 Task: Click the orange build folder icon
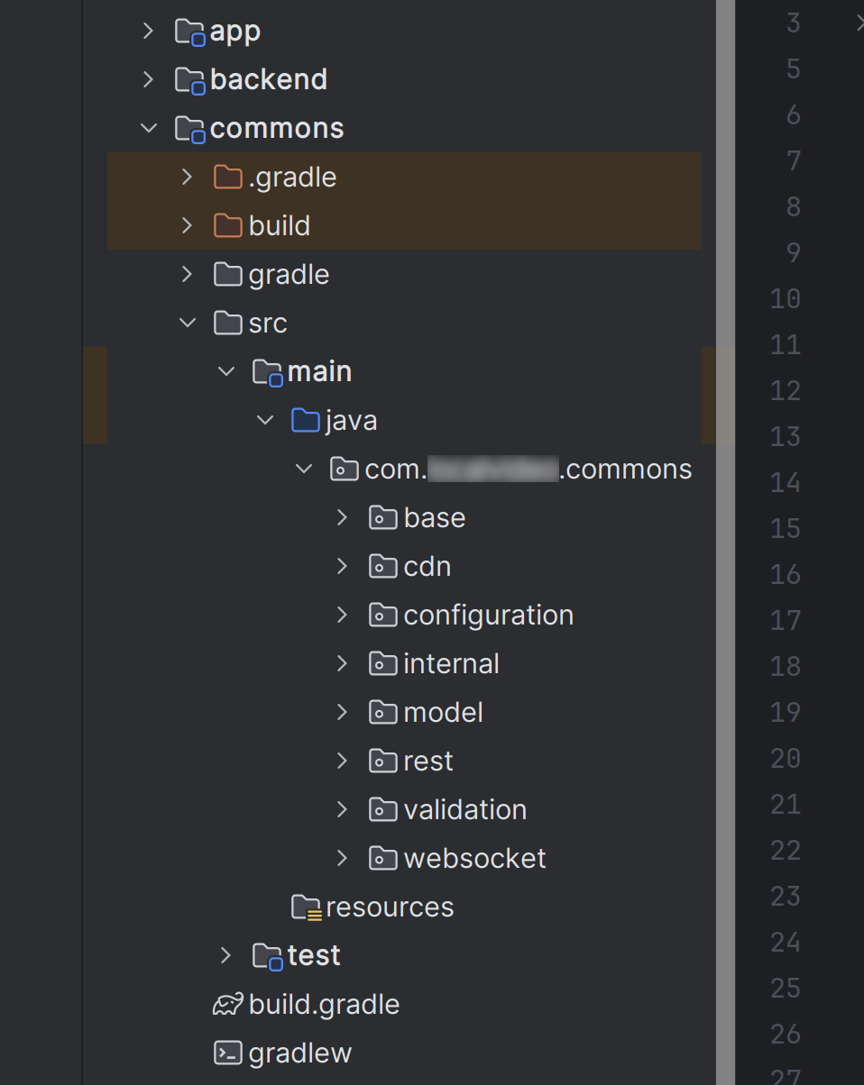tap(228, 226)
